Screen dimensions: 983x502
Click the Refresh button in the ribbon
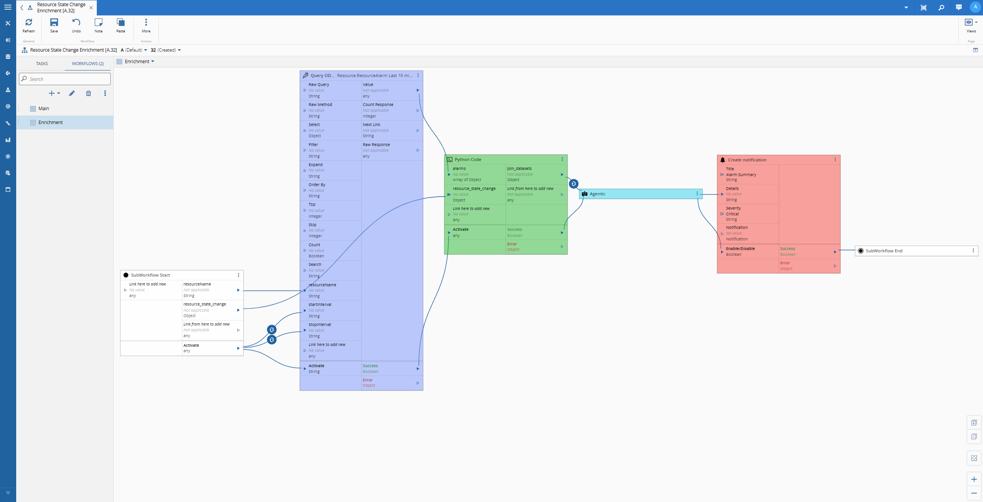point(29,25)
